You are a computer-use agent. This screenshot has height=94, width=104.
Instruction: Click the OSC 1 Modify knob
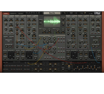pyautogui.click(x=22, y=19)
